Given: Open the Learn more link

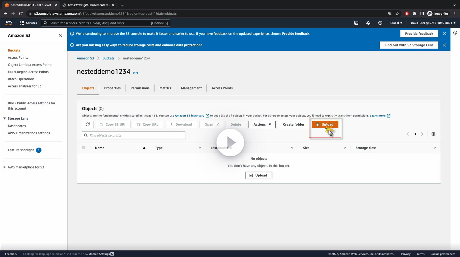Looking at the screenshot, I should tap(380, 115).
